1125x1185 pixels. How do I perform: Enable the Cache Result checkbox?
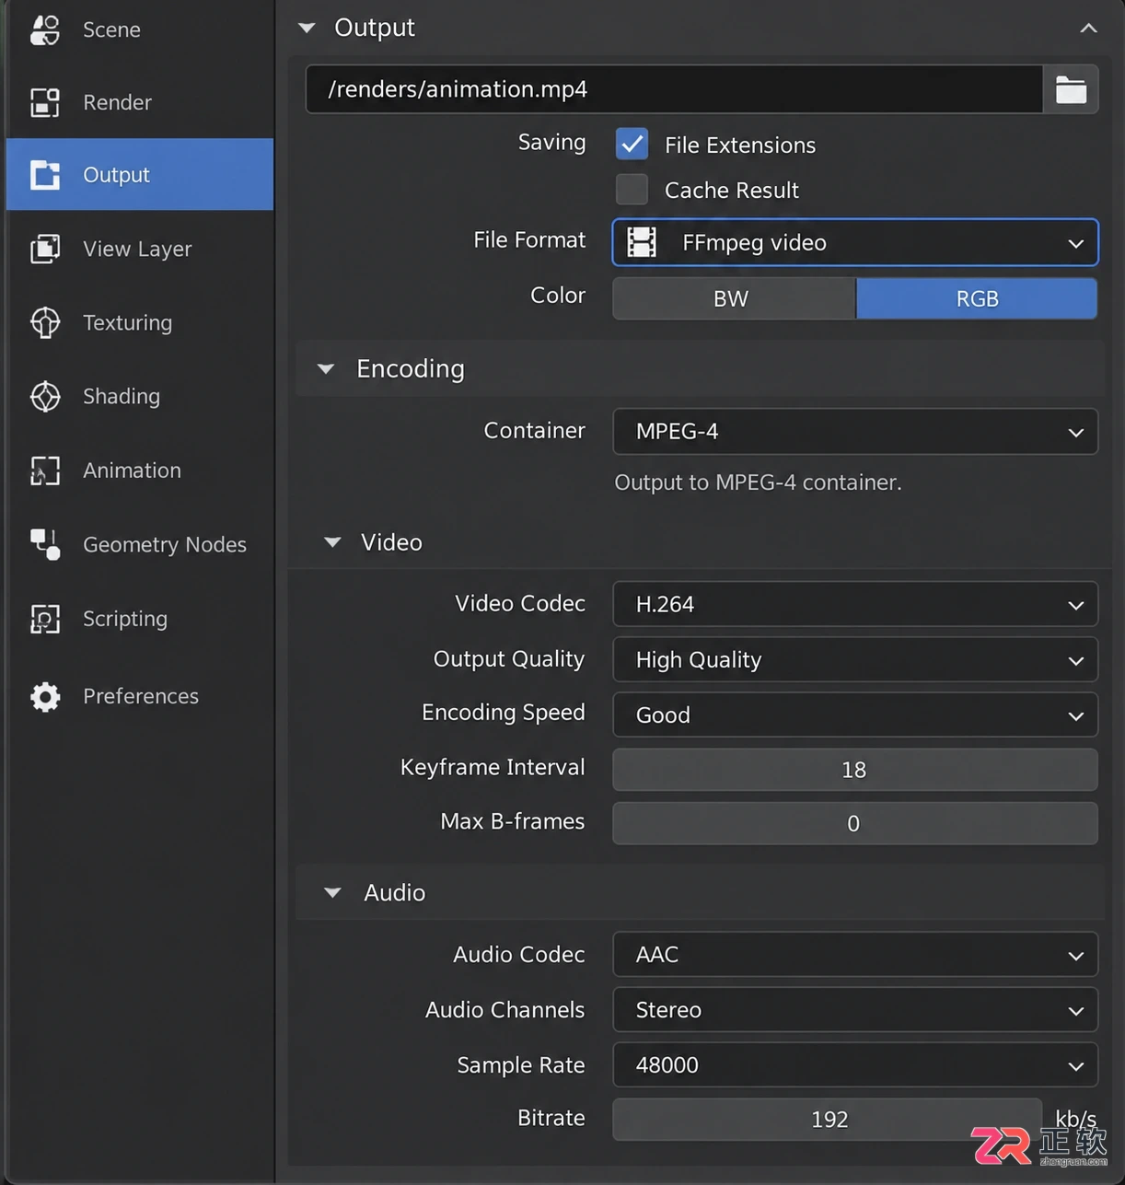(x=632, y=190)
